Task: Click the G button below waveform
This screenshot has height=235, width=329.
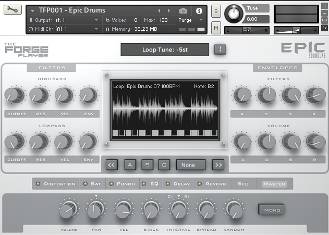Action: point(164,165)
